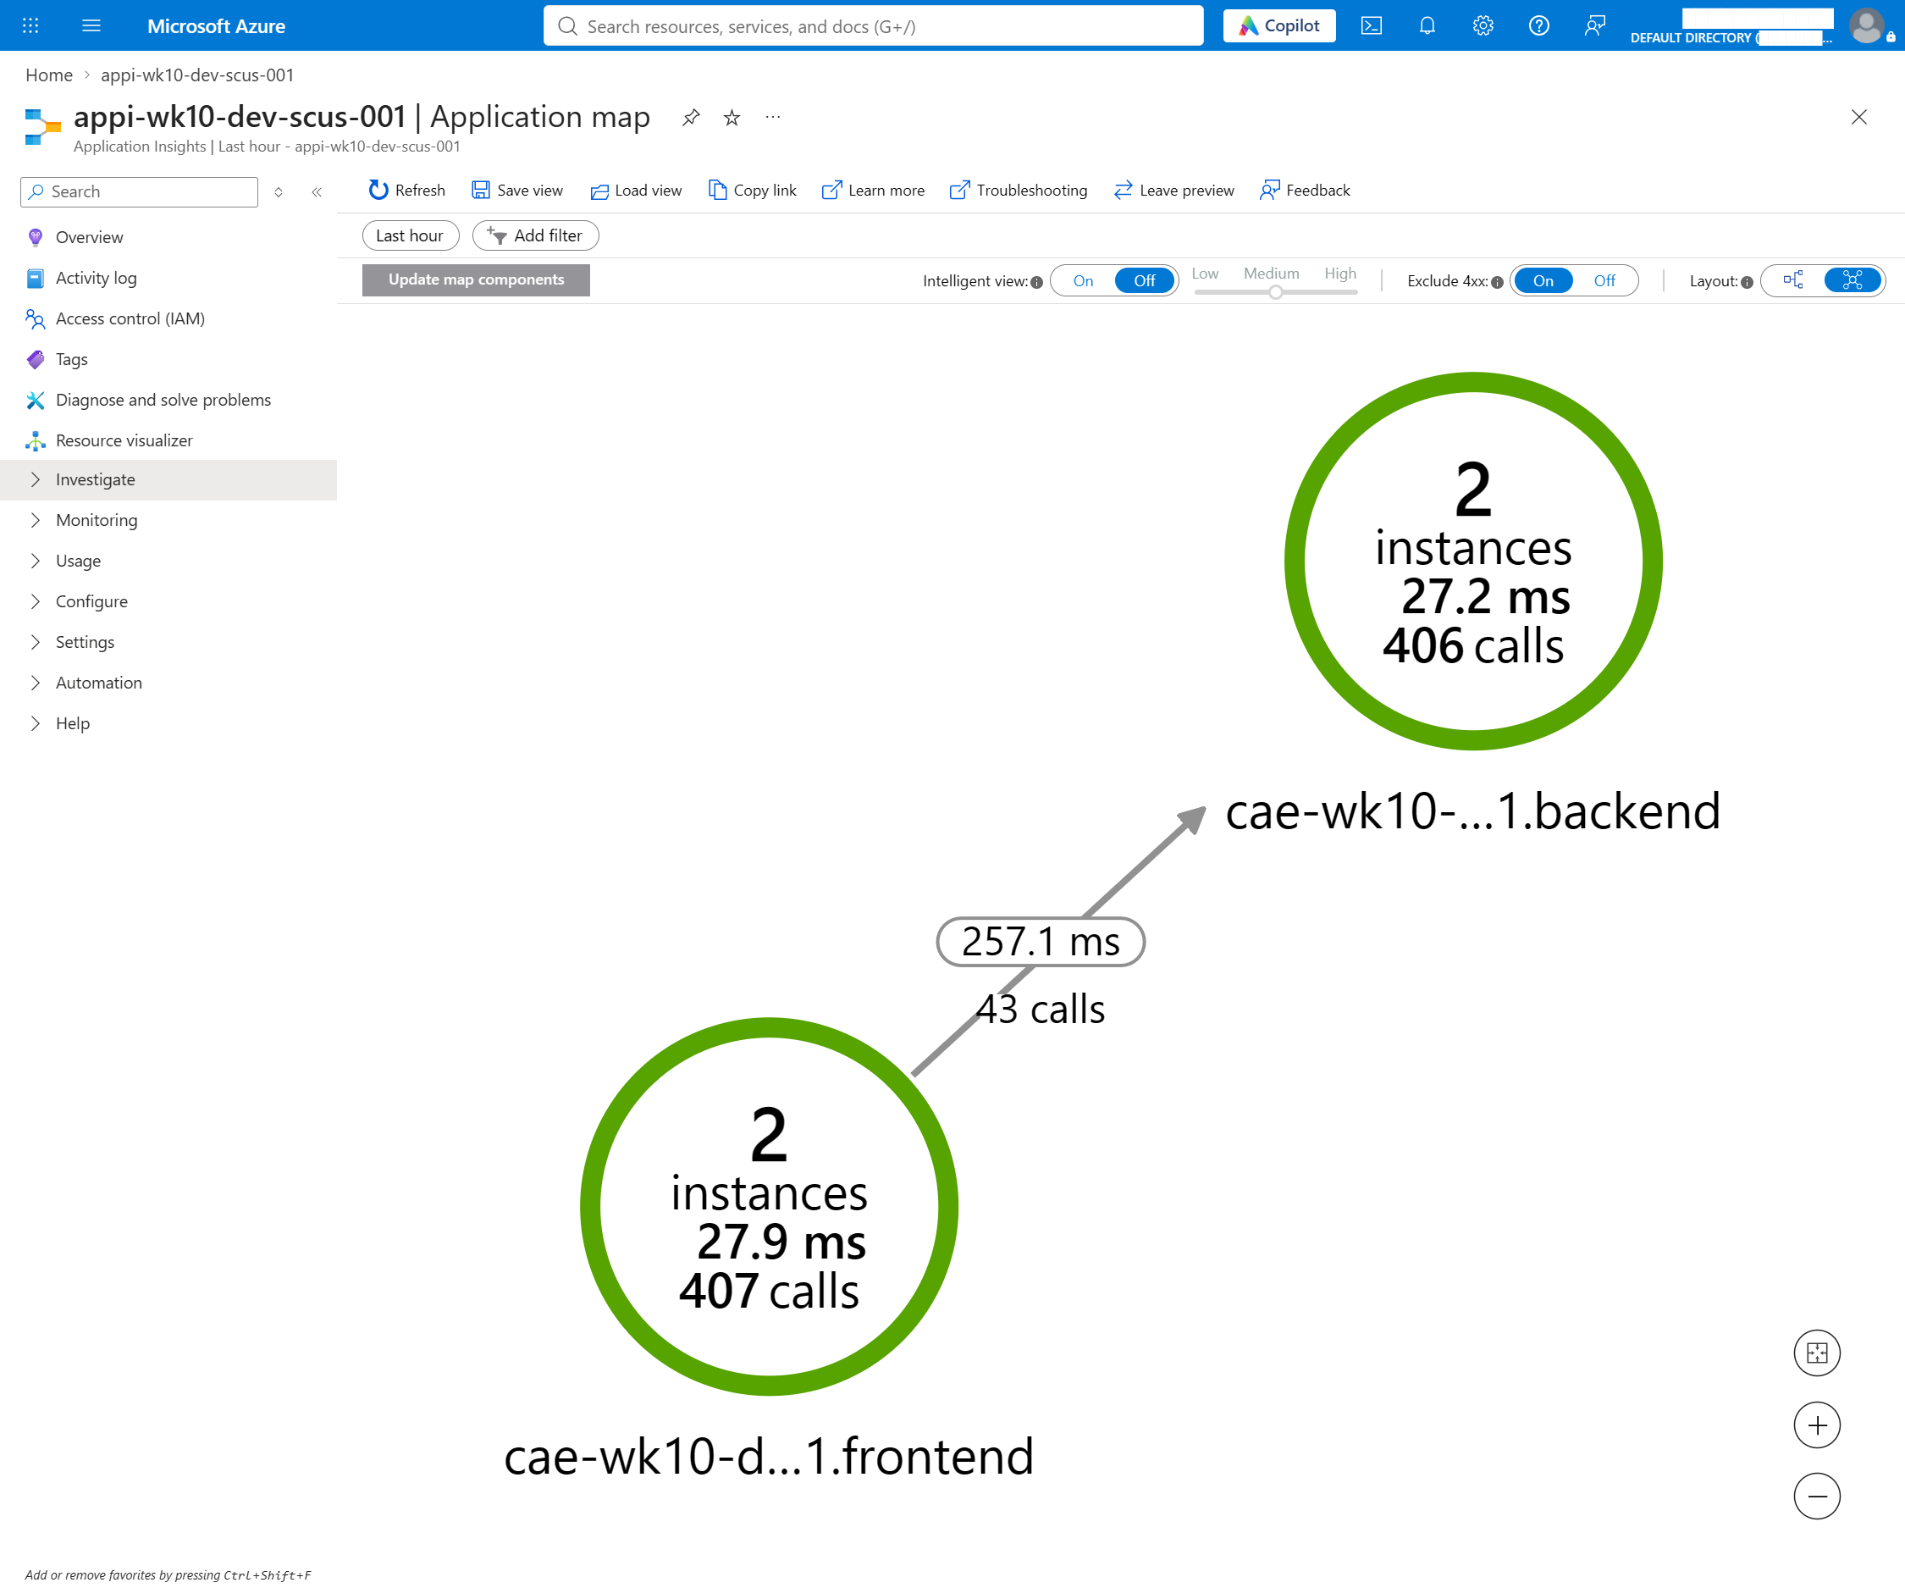1905x1588 pixels.
Task: Expand the Configure menu group
Action: tap(168, 601)
